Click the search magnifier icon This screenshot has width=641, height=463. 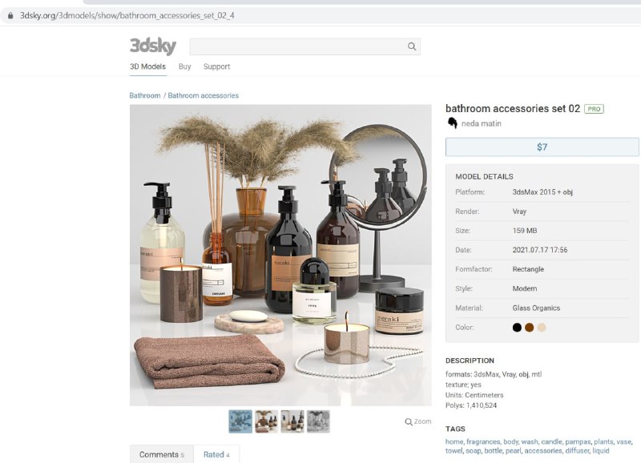(x=412, y=46)
